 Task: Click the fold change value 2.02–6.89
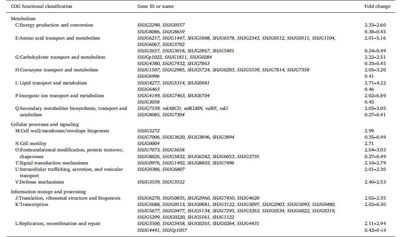click(x=375, y=96)
